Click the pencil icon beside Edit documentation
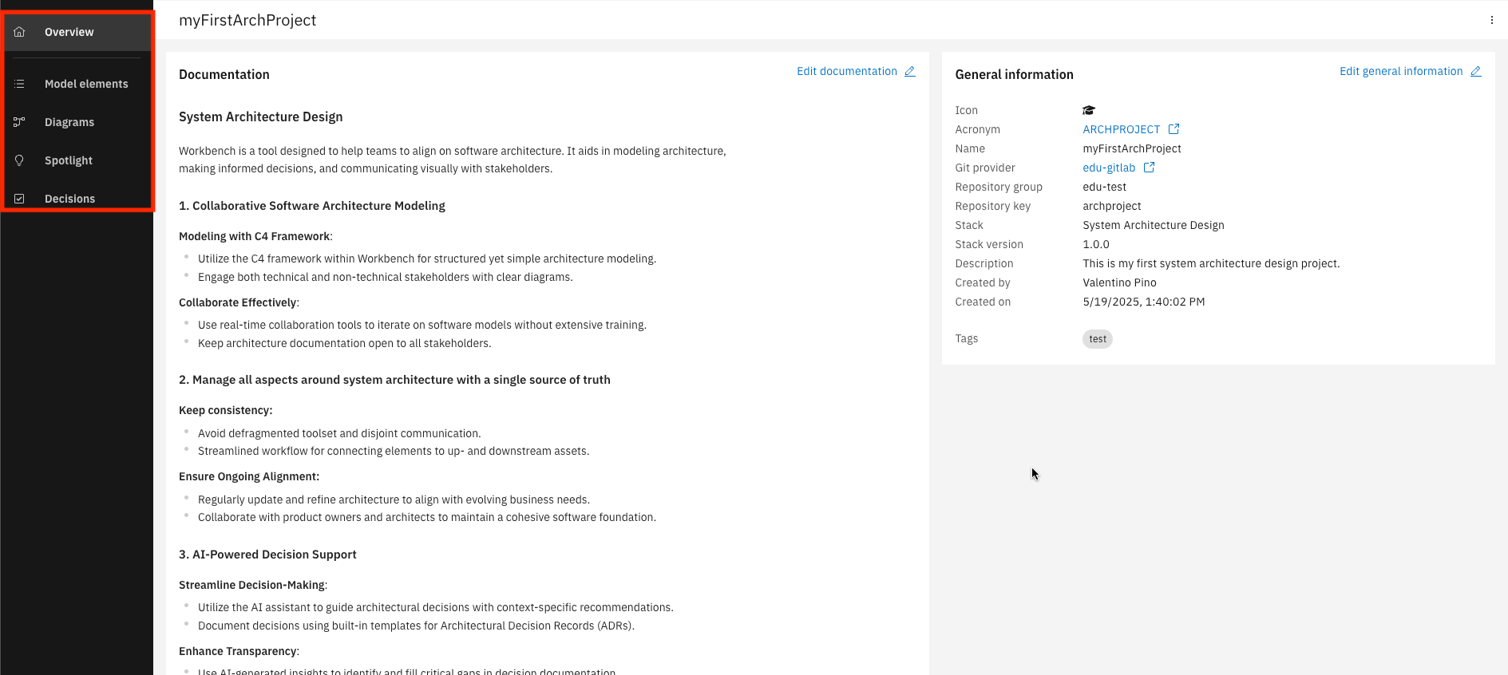Image resolution: width=1508 pixels, height=675 pixels. (x=909, y=71)
